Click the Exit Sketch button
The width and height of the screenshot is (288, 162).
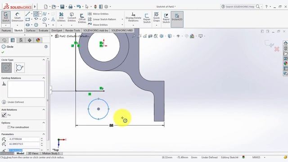tap(6, 17)
